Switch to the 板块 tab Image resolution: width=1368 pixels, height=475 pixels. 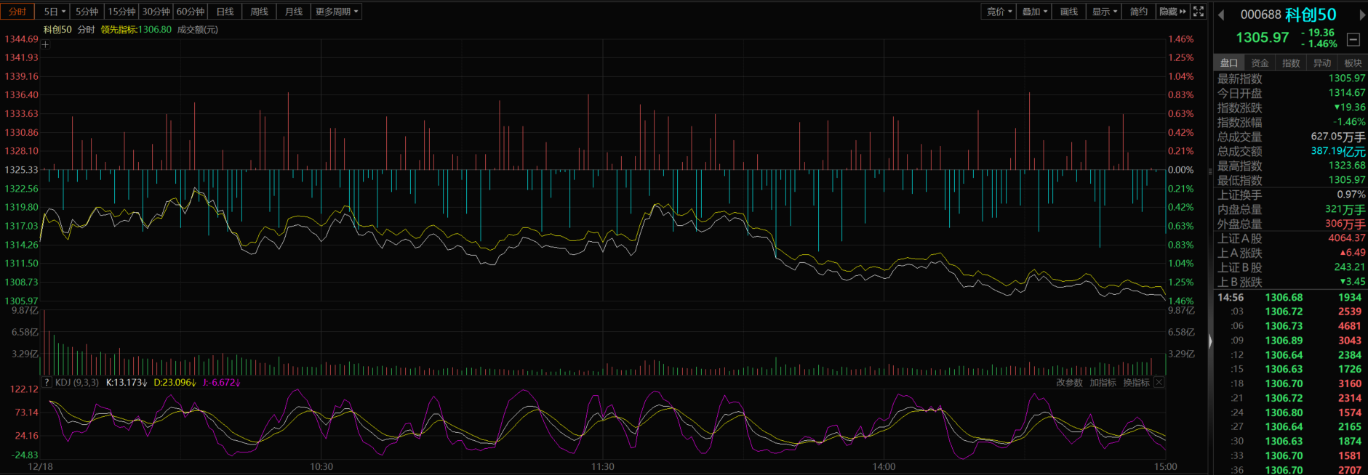[x=1353, y=63]
